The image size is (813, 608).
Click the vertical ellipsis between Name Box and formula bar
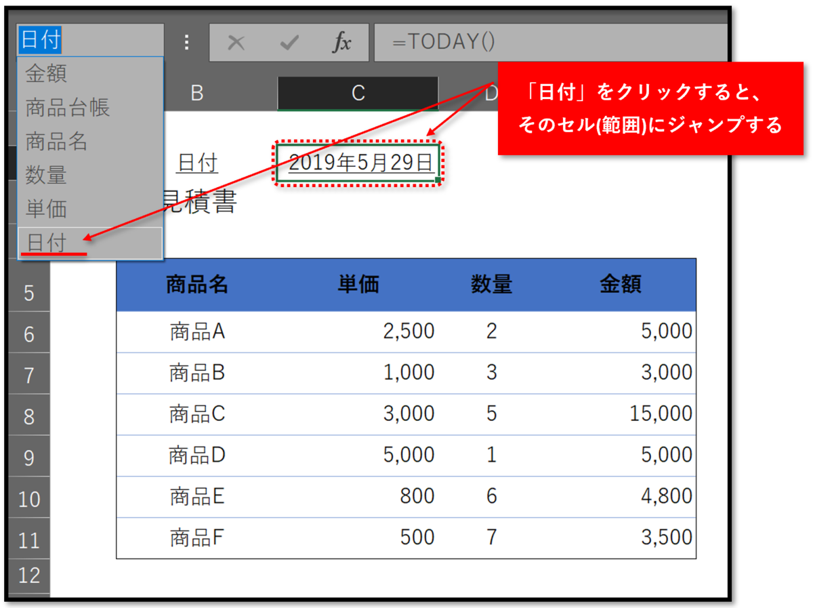click(x=186, y=41)
